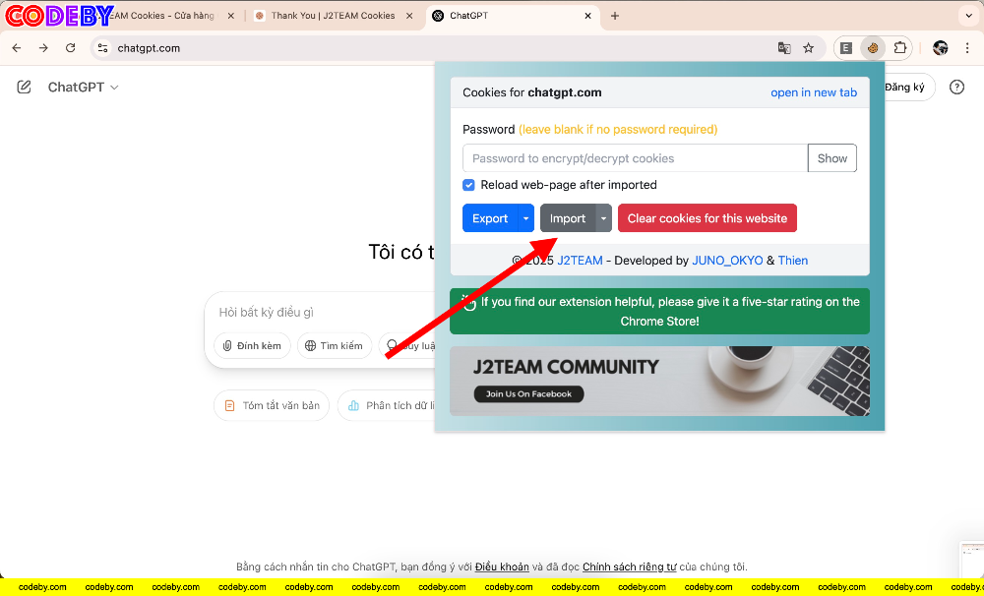The width and height of the screenshot is (984, 596).
Task: Bookmark this page with the star icon
Action: 808,48
